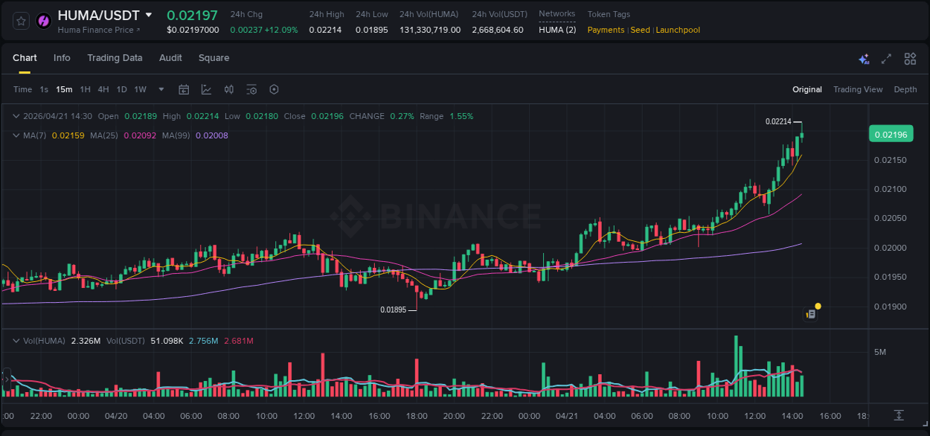Collapse the Vol legend chevron
930x436 pixels.
tap(16, 340)
